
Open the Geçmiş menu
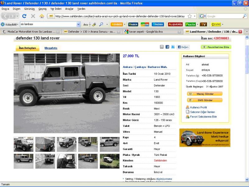[x=42, y=9]
